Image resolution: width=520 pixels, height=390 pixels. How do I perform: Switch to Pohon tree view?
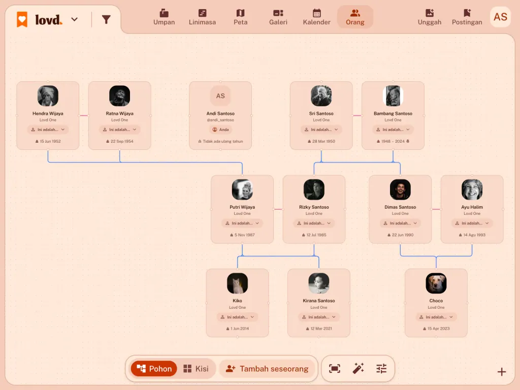[154, 369]
